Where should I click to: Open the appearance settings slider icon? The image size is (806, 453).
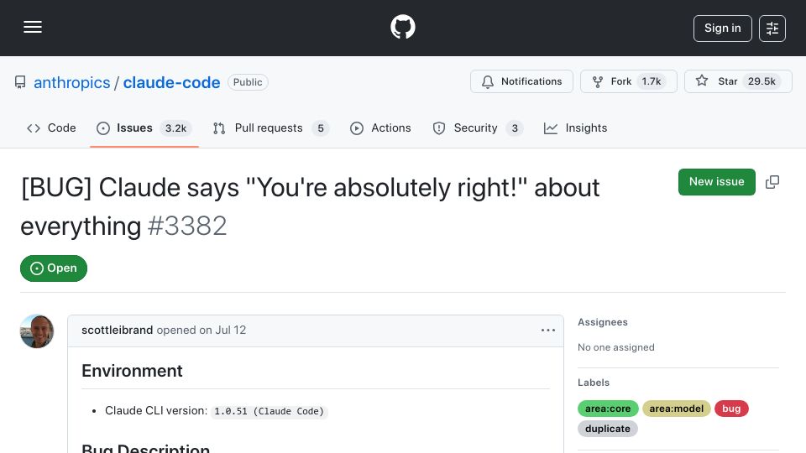coord(772,29)
